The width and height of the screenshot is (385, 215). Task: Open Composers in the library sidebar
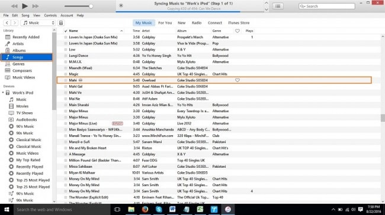pos(22,70)
